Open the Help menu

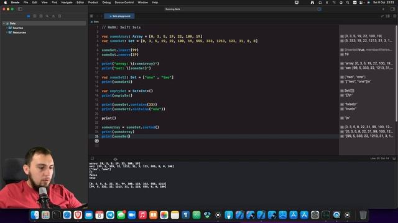(x=155, y=2)
